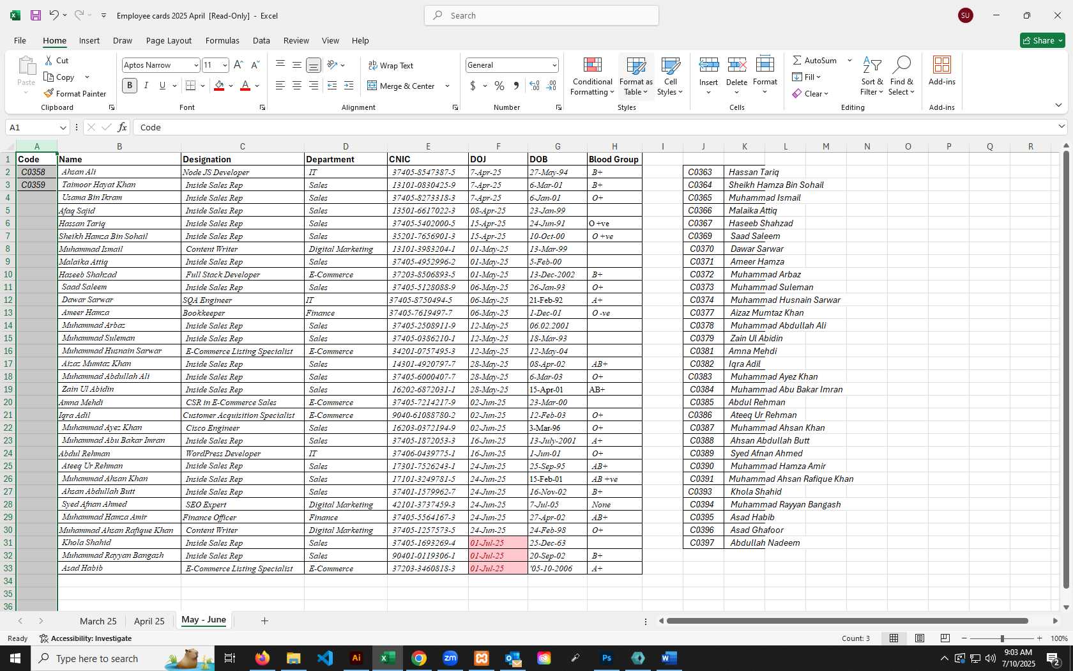
Task: Click the Increase Indent icon
Action: [x=349, y=86]
